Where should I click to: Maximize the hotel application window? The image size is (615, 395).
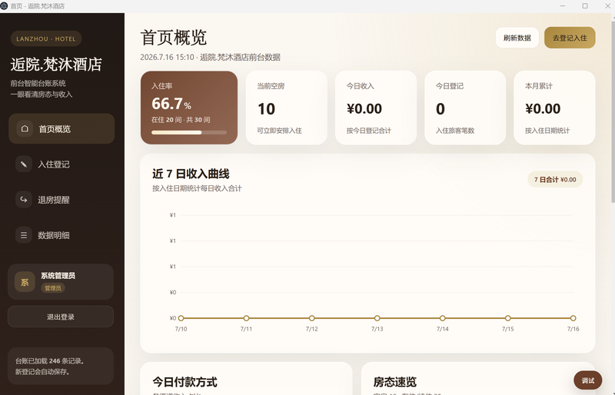(585, 6)
